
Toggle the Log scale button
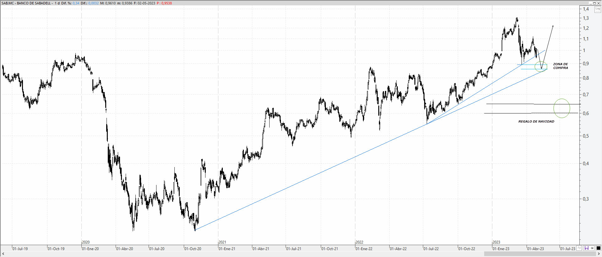click(x=597, y=9)
